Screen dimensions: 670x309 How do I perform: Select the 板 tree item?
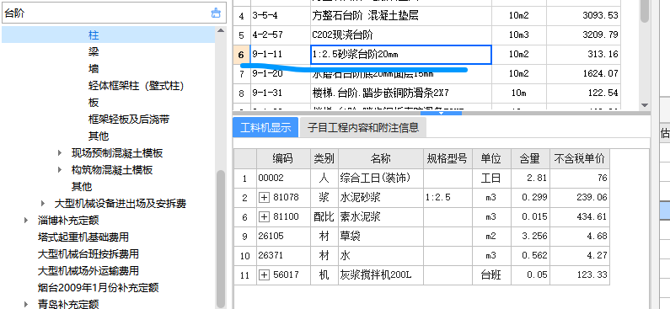tap(94, 103)
